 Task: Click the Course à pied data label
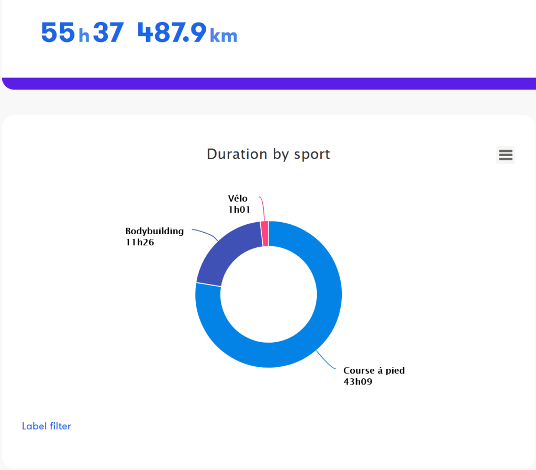pyautogui.click(x=374, y=370)
